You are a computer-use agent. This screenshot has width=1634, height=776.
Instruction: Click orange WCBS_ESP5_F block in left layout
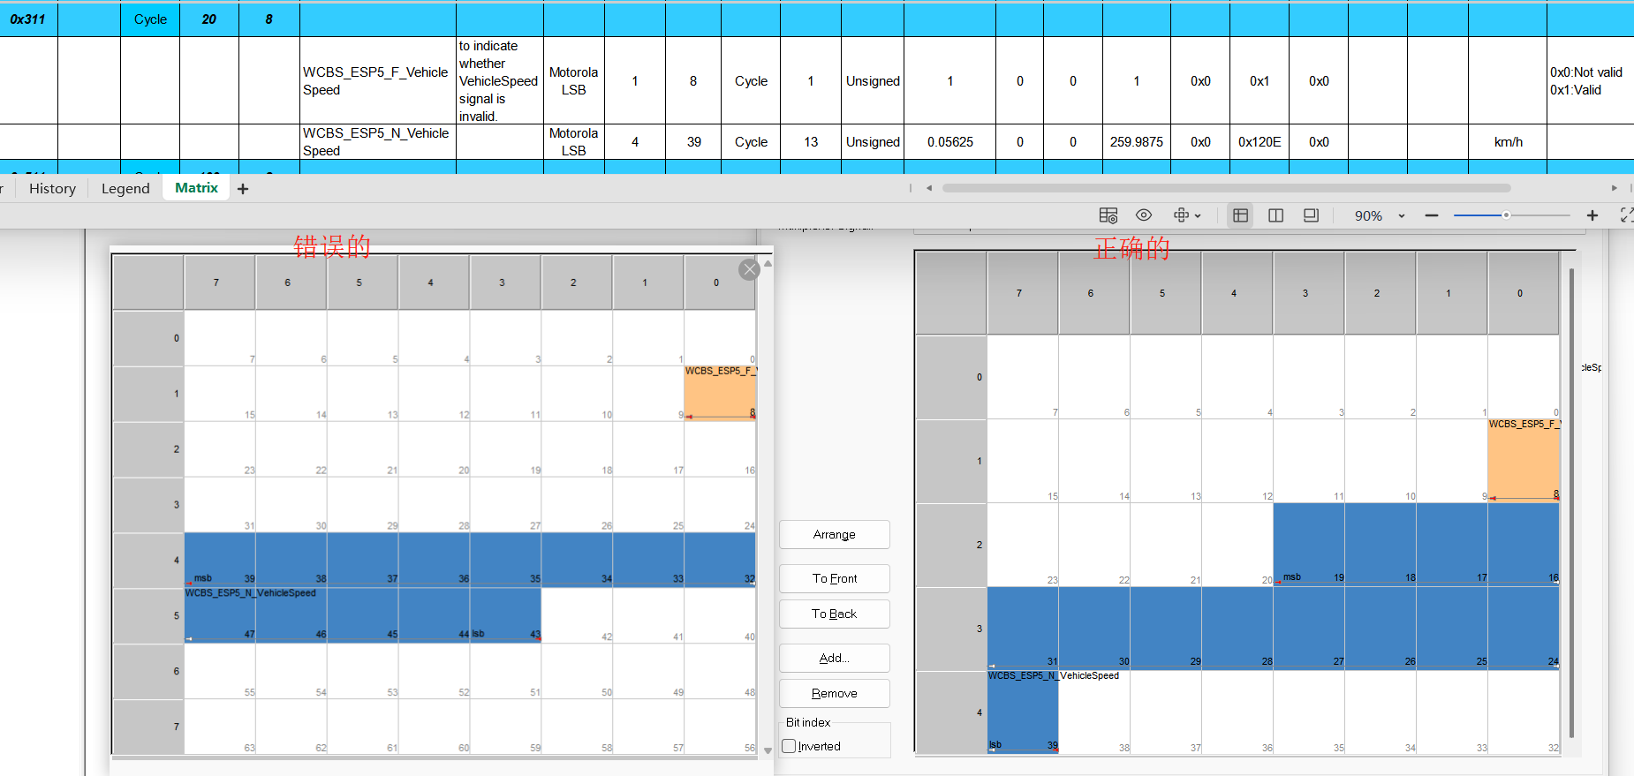click(720, 393)
